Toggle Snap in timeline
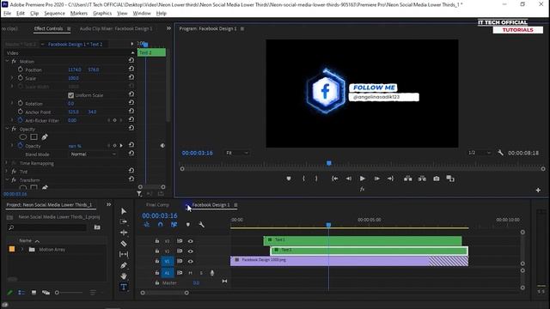 (161, 225)
